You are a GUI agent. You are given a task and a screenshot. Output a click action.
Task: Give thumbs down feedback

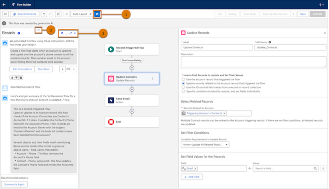16,77
